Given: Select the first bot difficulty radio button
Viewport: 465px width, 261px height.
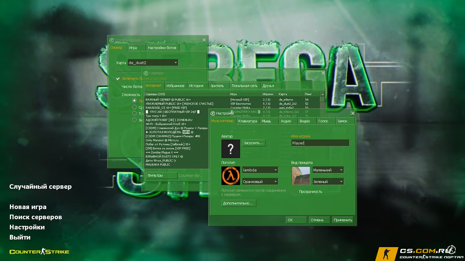Looking at the screenshot, I should pyautogui.click(x=134, y=100).
